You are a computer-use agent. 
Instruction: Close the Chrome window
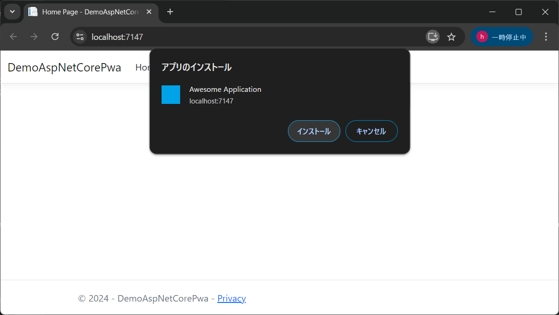coord(546,12)
